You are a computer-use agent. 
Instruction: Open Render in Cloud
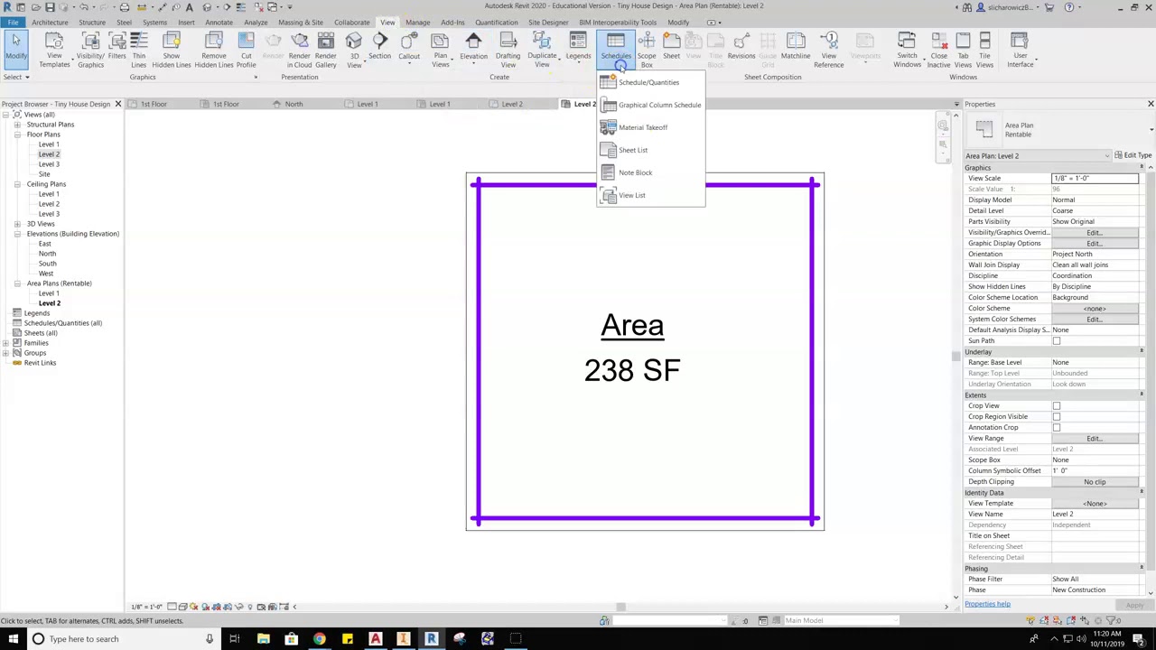point(299,50)
